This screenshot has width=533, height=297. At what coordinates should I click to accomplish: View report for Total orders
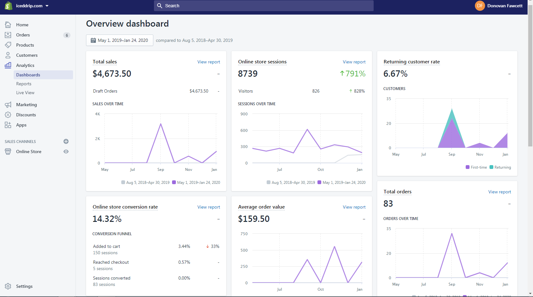tap(499, 192)
